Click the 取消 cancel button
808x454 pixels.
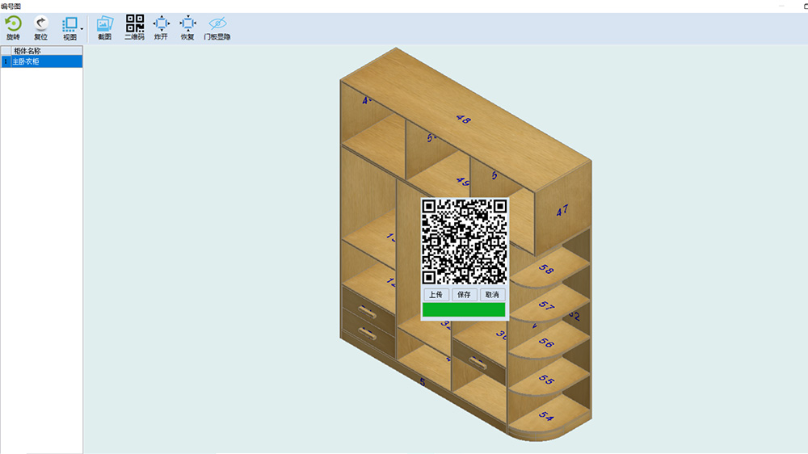click(492, 295)
